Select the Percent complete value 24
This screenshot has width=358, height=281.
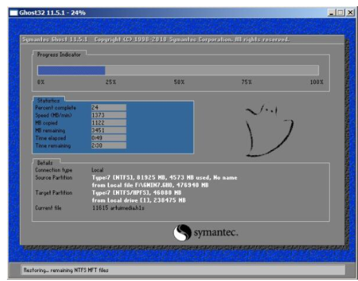[x=108, y=107]
